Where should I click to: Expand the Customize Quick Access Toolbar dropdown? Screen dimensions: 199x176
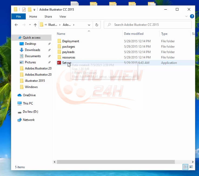pyautogui.click(x=34, y=10)
